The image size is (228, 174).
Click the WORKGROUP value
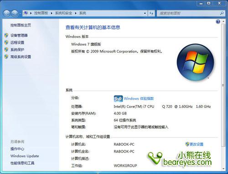pos(125,166)
